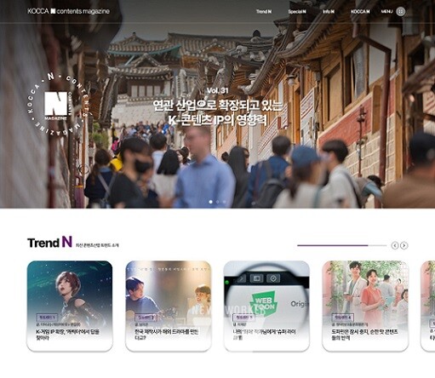Open the Special N menu item

(x=297, y=12)
